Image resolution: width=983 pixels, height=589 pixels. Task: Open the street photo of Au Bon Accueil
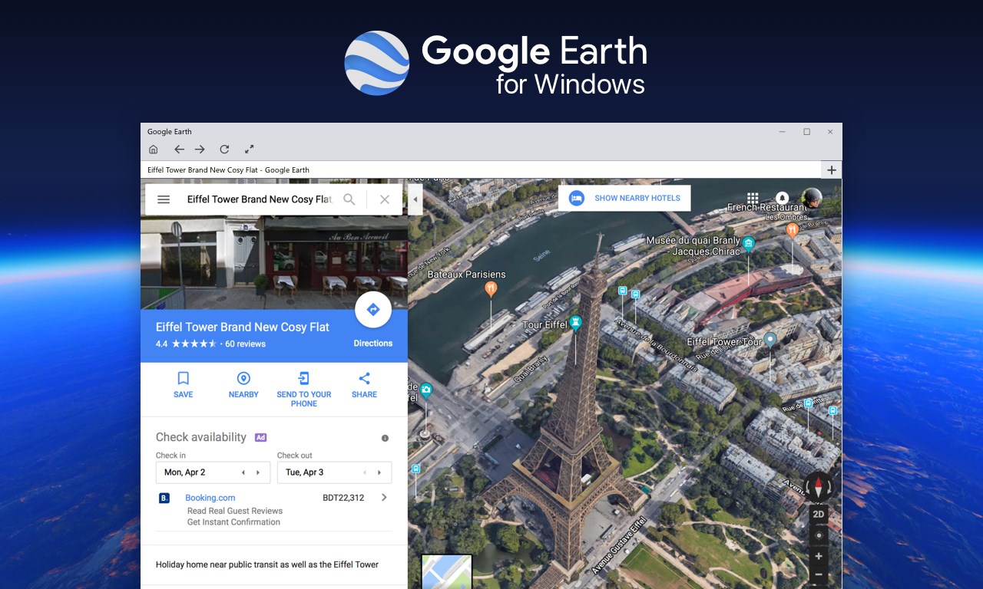[x=274, y=262]
